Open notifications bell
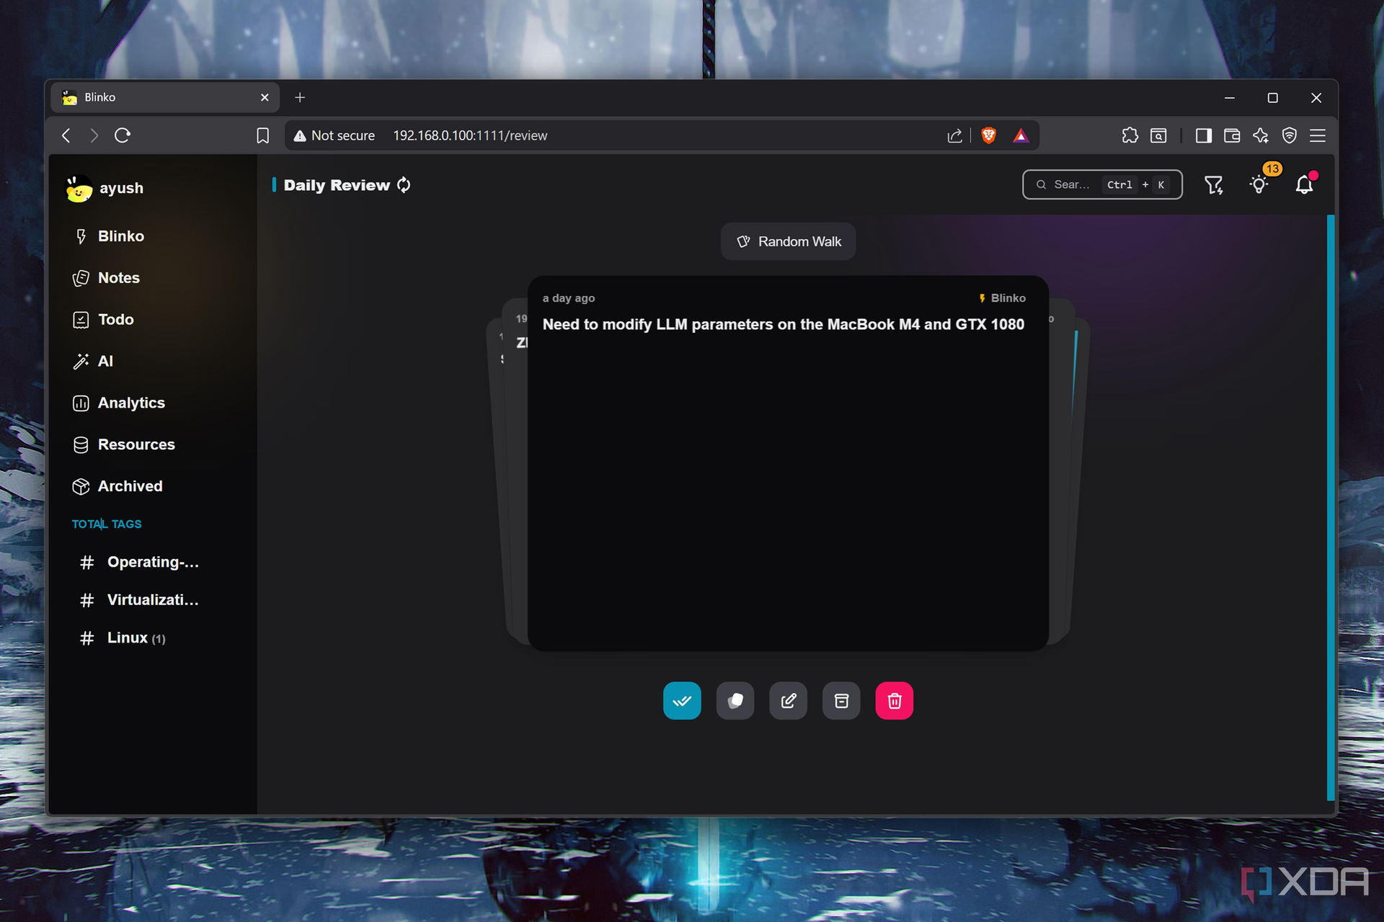This screenshot has width=1384, height=922. coord(1304,185)
